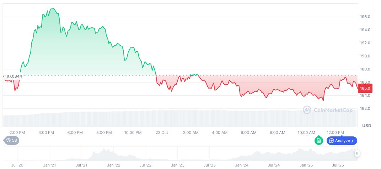Viewport: 381px width, 169px height.
Task: Click Jan '21 in the overview timeline
Action: 50,165
